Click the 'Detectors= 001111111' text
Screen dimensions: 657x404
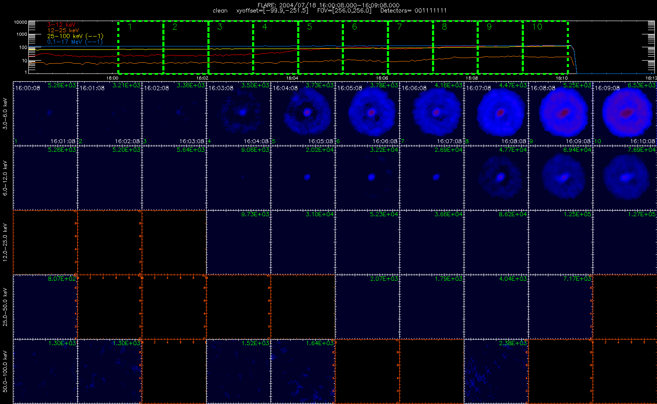click(414, 11)
